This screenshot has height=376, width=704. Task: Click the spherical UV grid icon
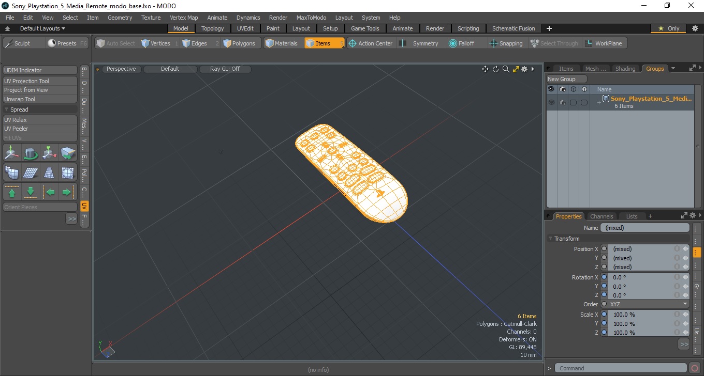pos(68,173)
